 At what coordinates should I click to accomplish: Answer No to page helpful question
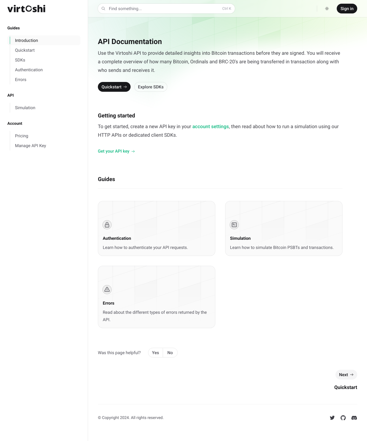pos(170,353)
